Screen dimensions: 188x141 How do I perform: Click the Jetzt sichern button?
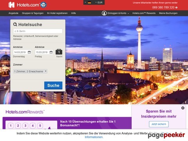tap(159, 124)
